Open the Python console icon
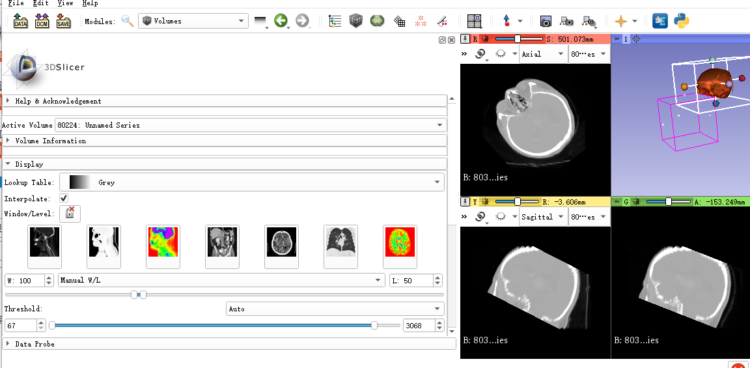 click(682, 21)
